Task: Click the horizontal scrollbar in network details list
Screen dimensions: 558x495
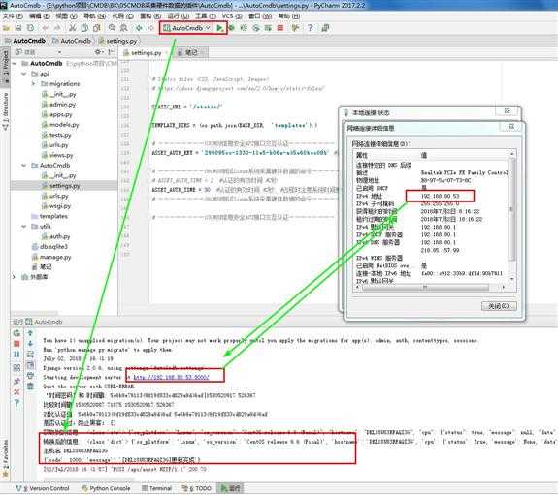Action: [426, 288]
